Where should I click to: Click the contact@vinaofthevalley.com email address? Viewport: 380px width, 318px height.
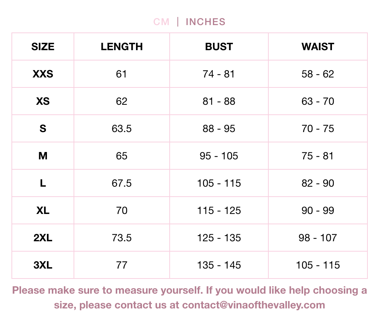tap(254, 305)
